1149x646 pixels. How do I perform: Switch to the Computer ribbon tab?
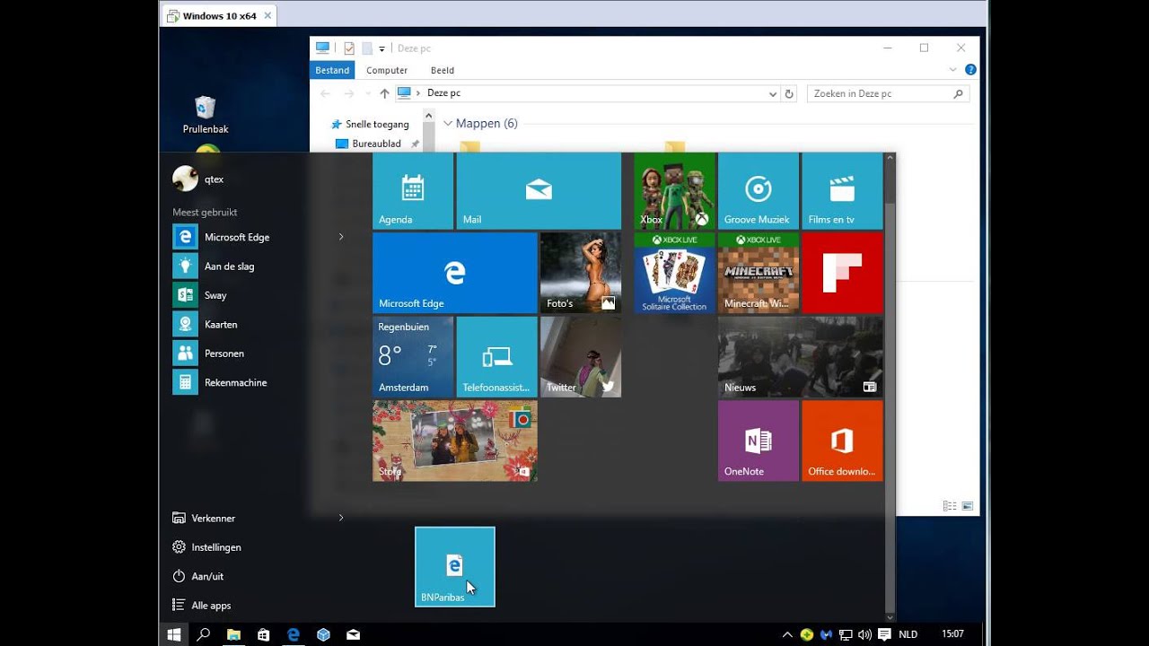point(387,70)
